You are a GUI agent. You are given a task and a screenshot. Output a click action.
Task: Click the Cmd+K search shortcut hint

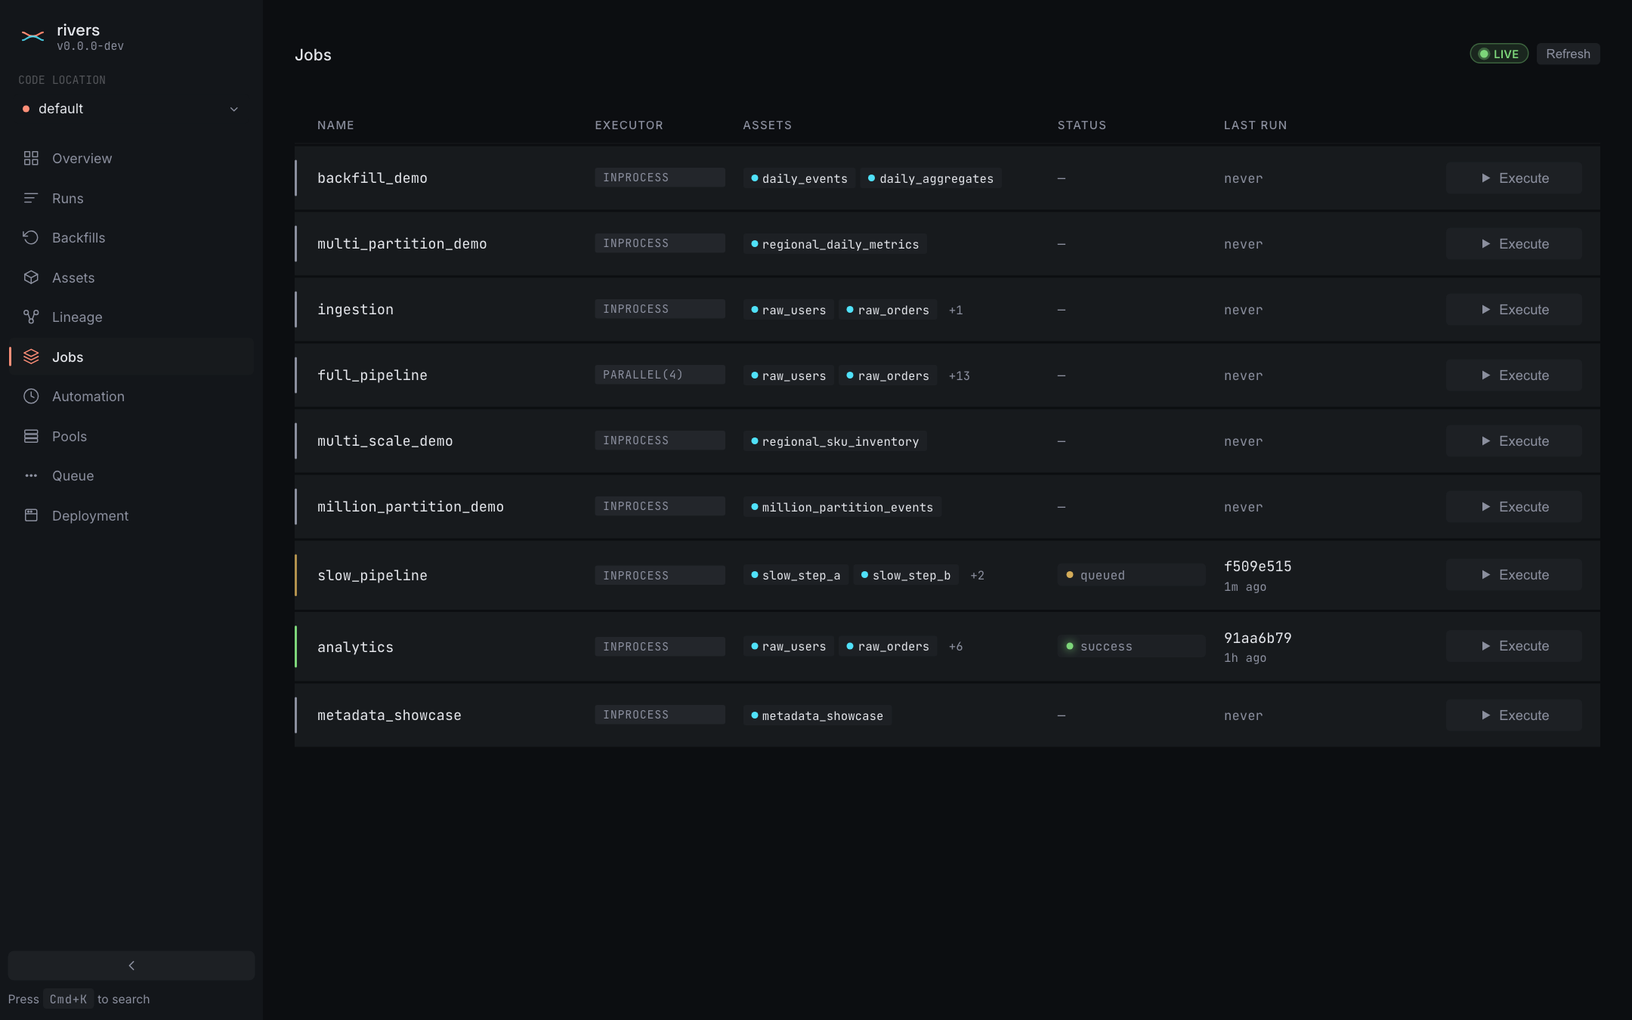(x=68, y=999)
